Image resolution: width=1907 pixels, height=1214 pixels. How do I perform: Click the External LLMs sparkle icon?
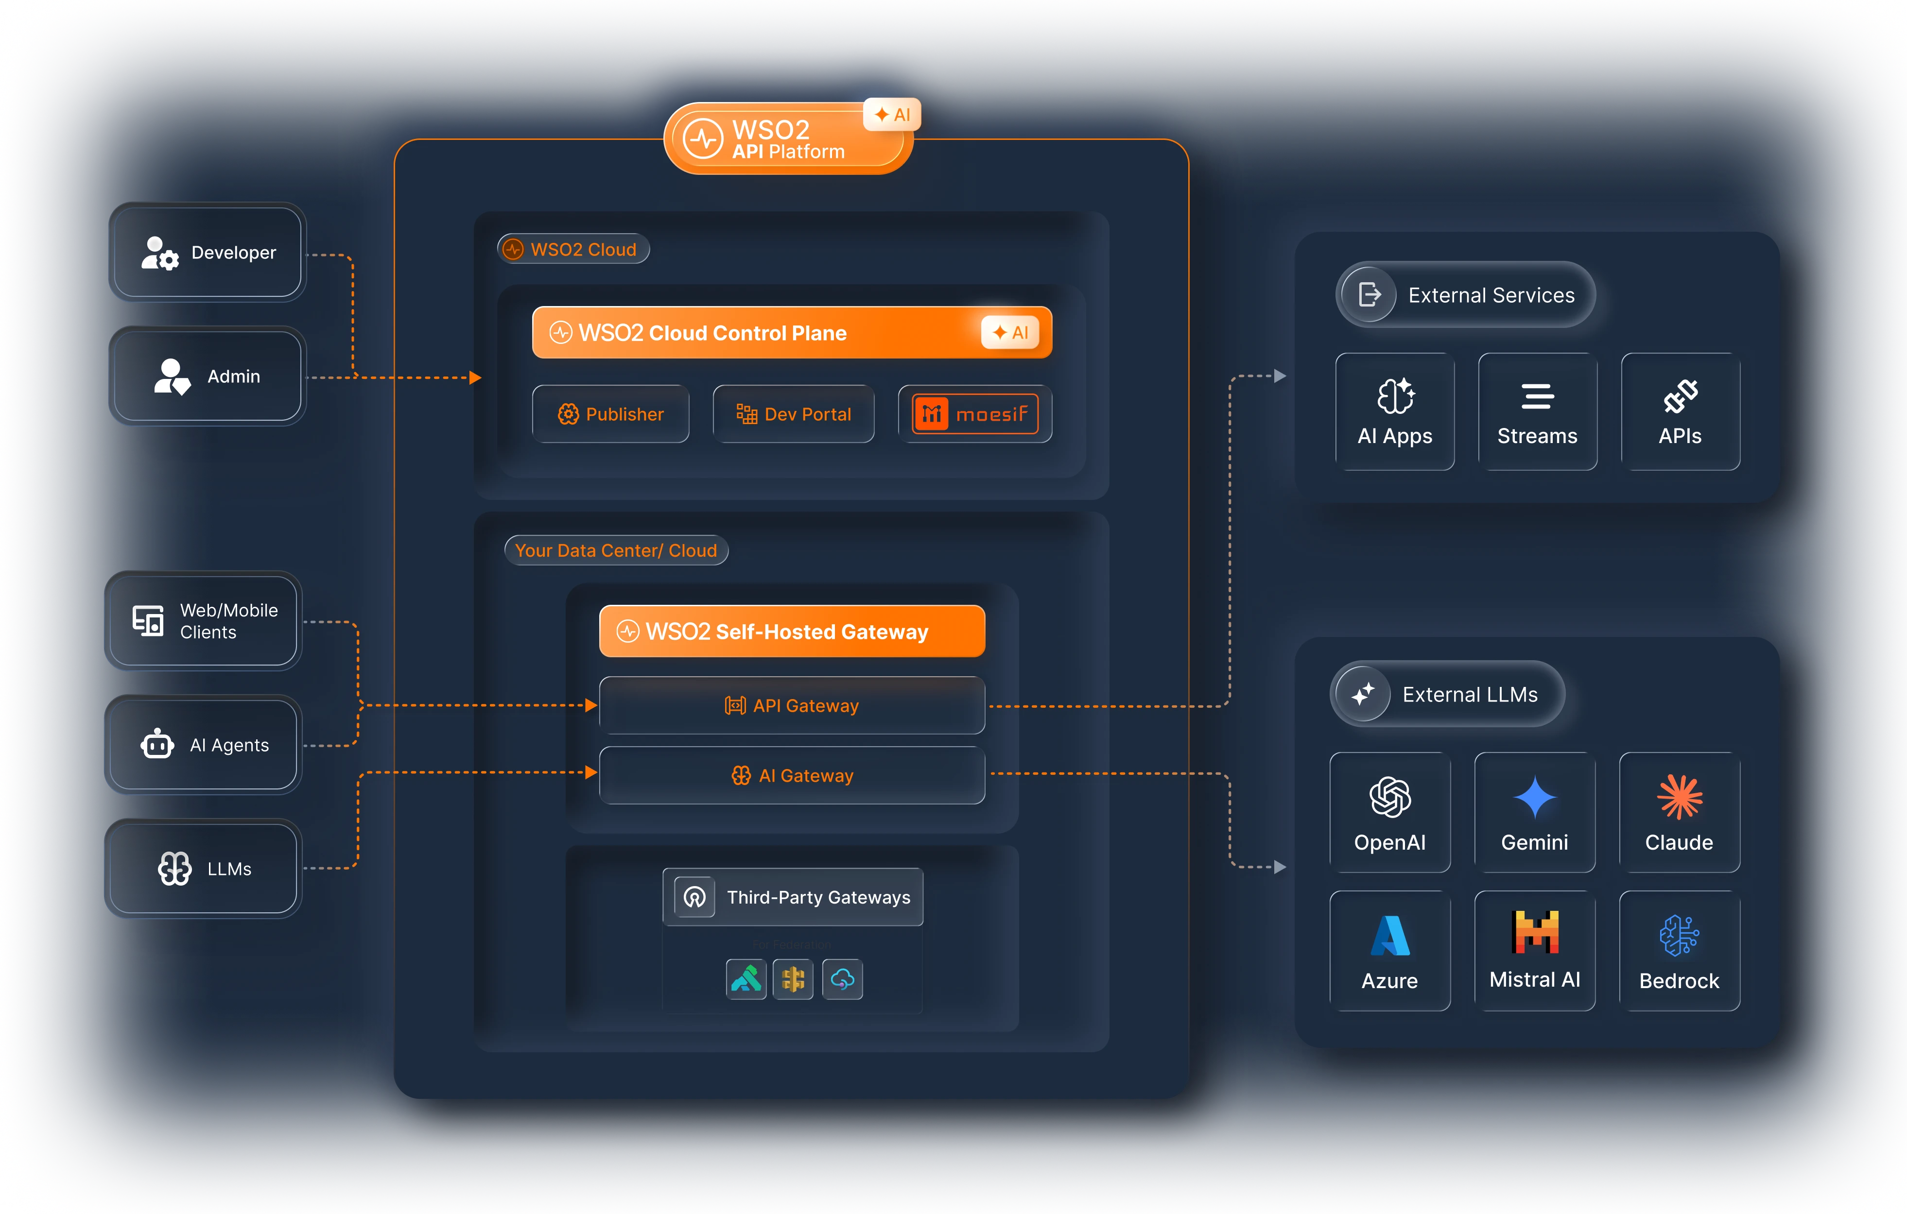1363,694
